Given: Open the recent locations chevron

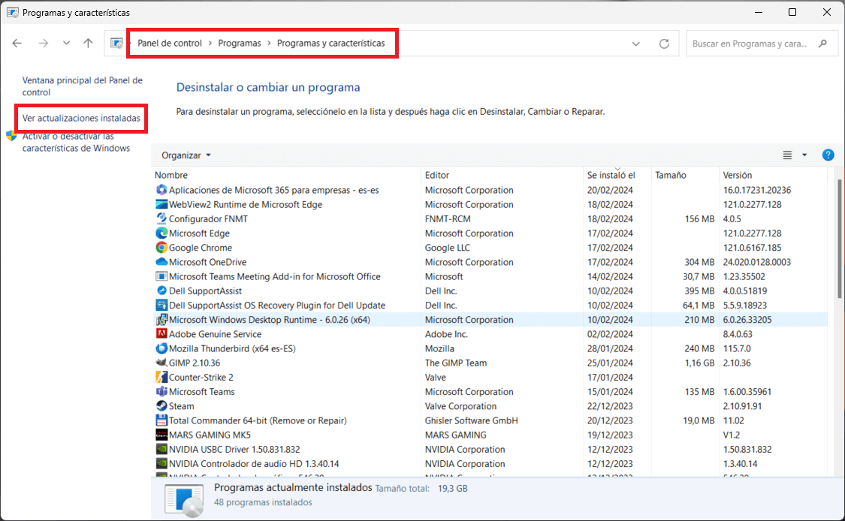Looking at the screenshot, I should pyautogui.click(x=66, y=43).
